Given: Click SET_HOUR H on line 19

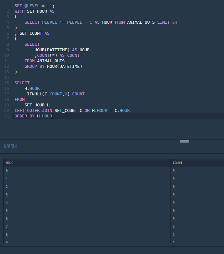Looking at the screenshot, I should [x=37, y=105].
